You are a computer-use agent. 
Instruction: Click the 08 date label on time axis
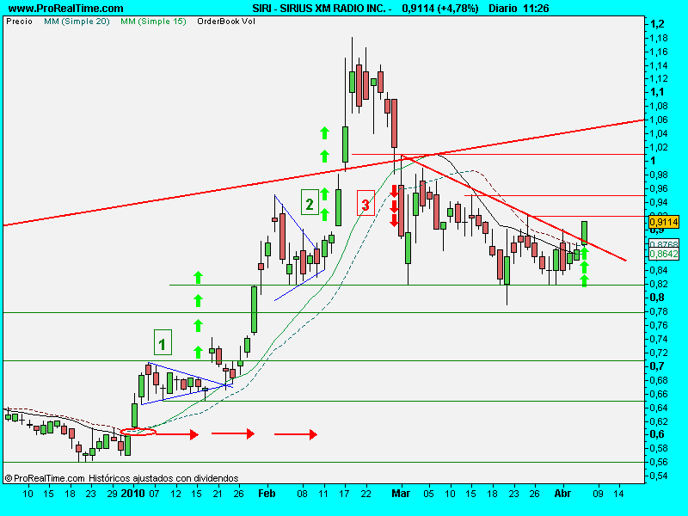tap(302, 494)
